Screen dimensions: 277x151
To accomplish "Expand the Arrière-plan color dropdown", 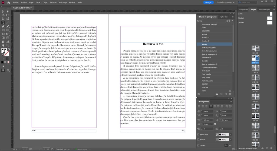I will [x=230, y=135].
